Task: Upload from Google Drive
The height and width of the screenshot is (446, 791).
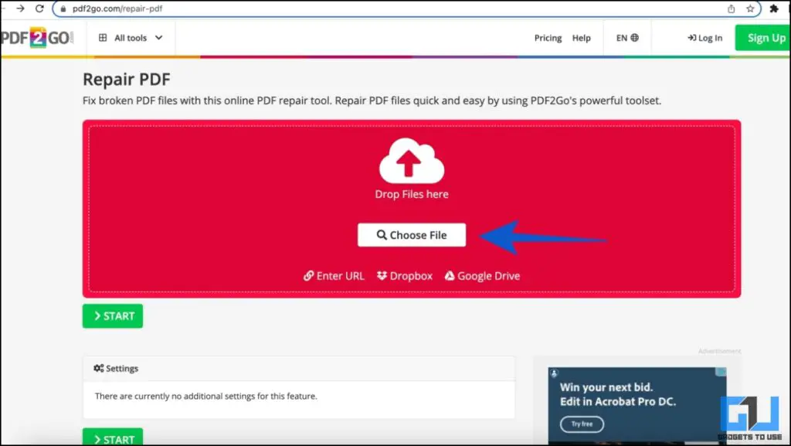Action: (482, 276)
